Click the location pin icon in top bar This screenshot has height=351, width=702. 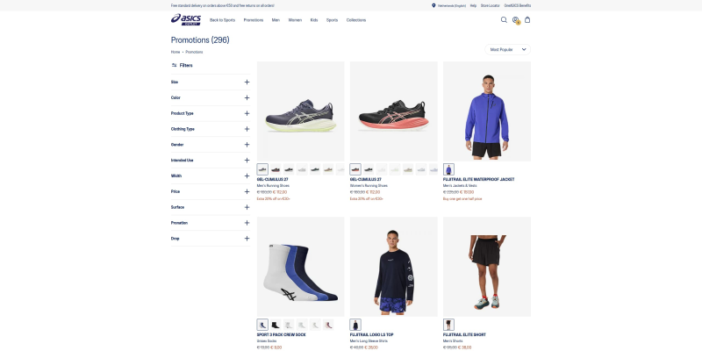click(x=433, y=5)
